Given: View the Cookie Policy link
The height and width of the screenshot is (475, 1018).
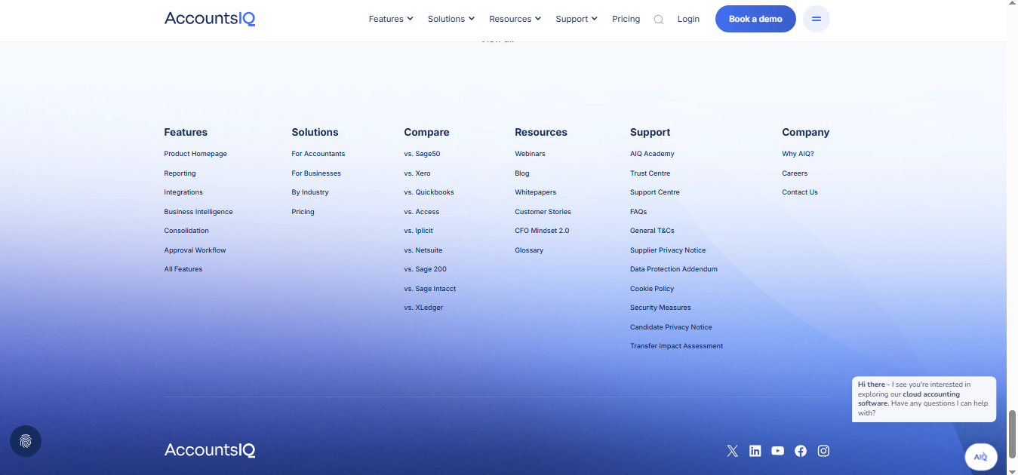Looking at the screenshot, I should tap(651, 288).
